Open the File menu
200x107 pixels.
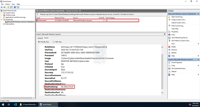(x=2, y=4)
